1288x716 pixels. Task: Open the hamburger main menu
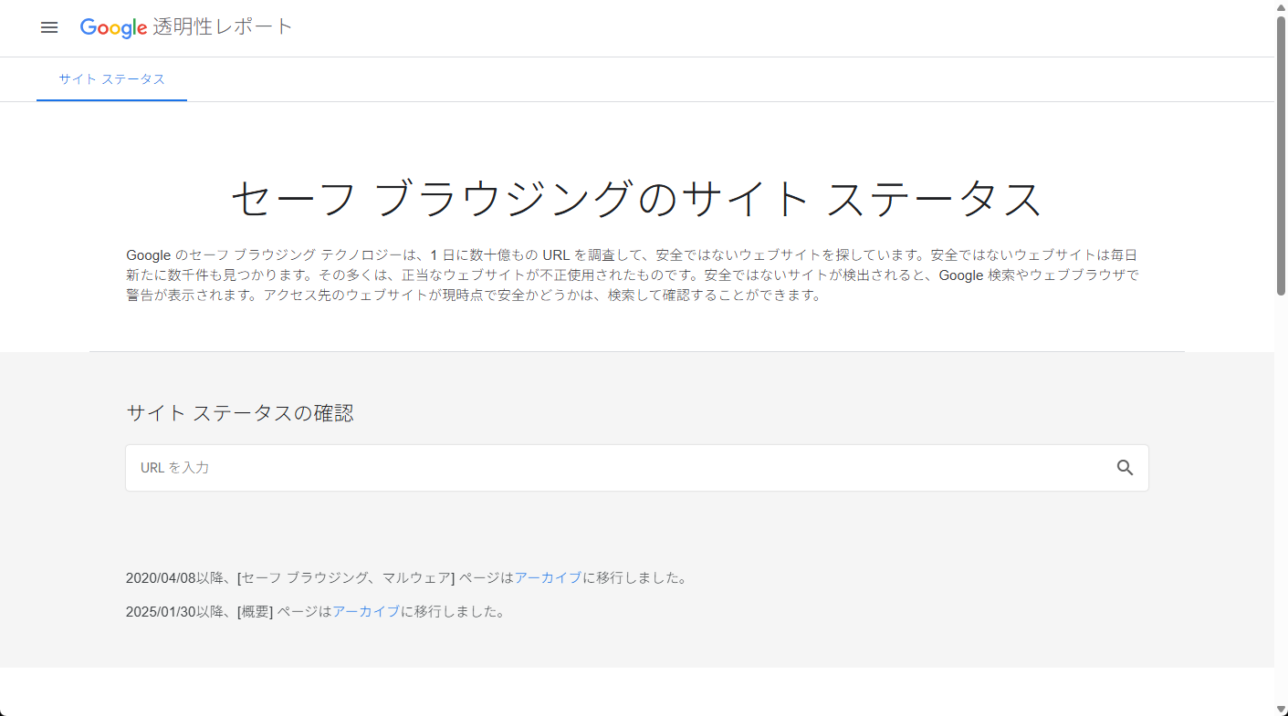click(x=49, y=27)
